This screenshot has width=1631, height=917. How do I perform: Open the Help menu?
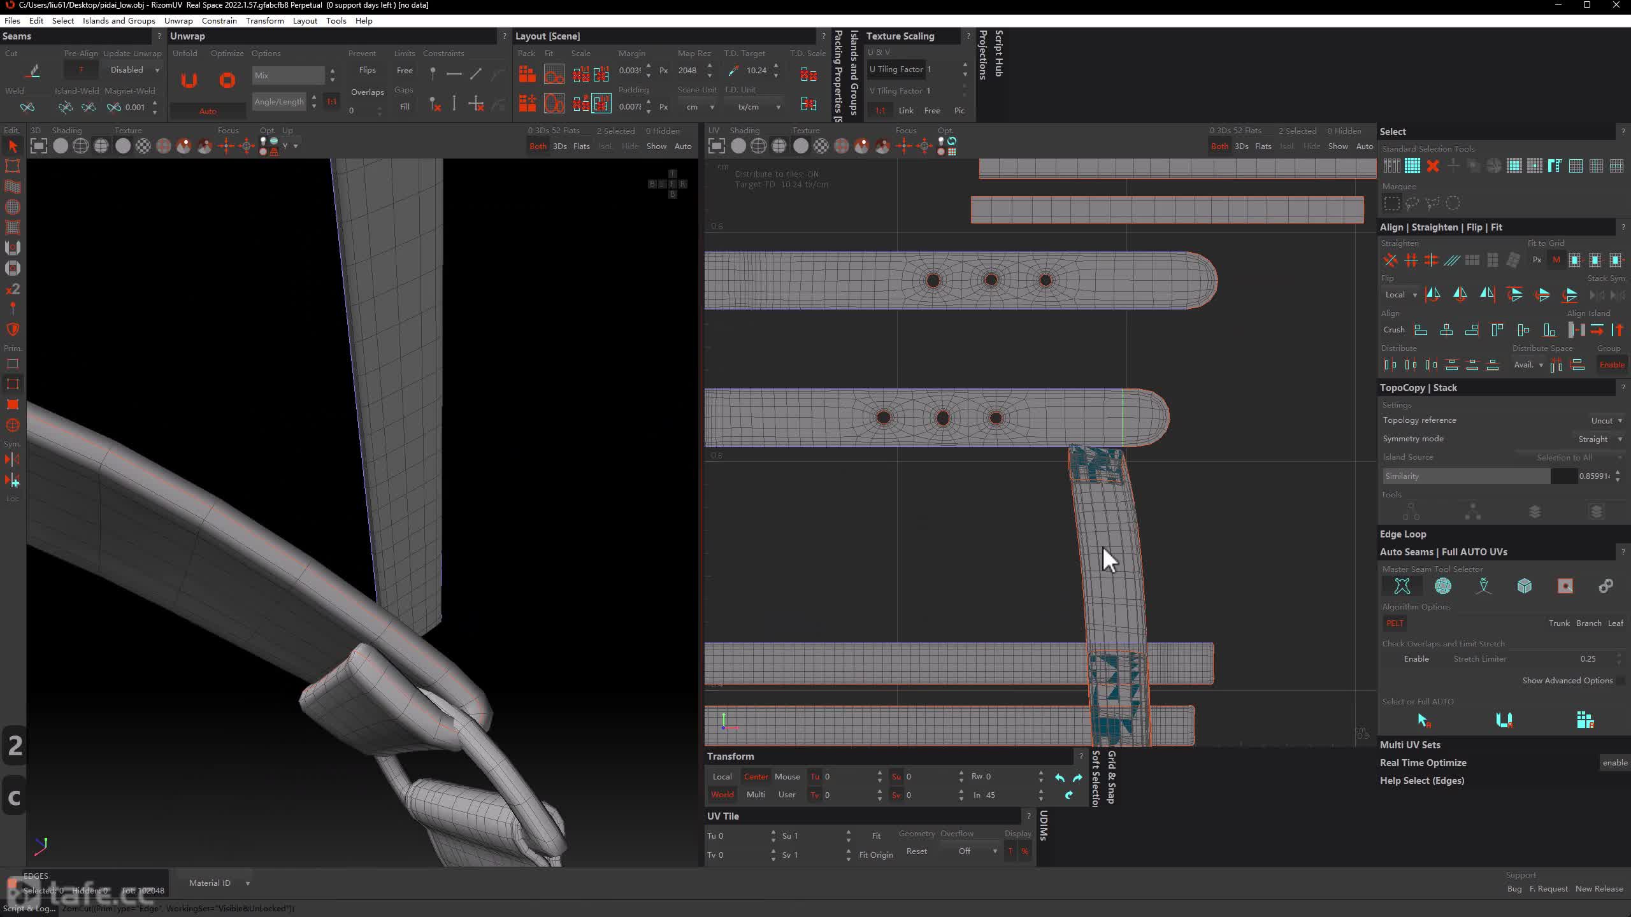[x=364, y=21]
